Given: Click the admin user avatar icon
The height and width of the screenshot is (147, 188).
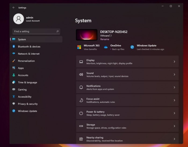Looking at the screenshot, I should coord(19,19).
